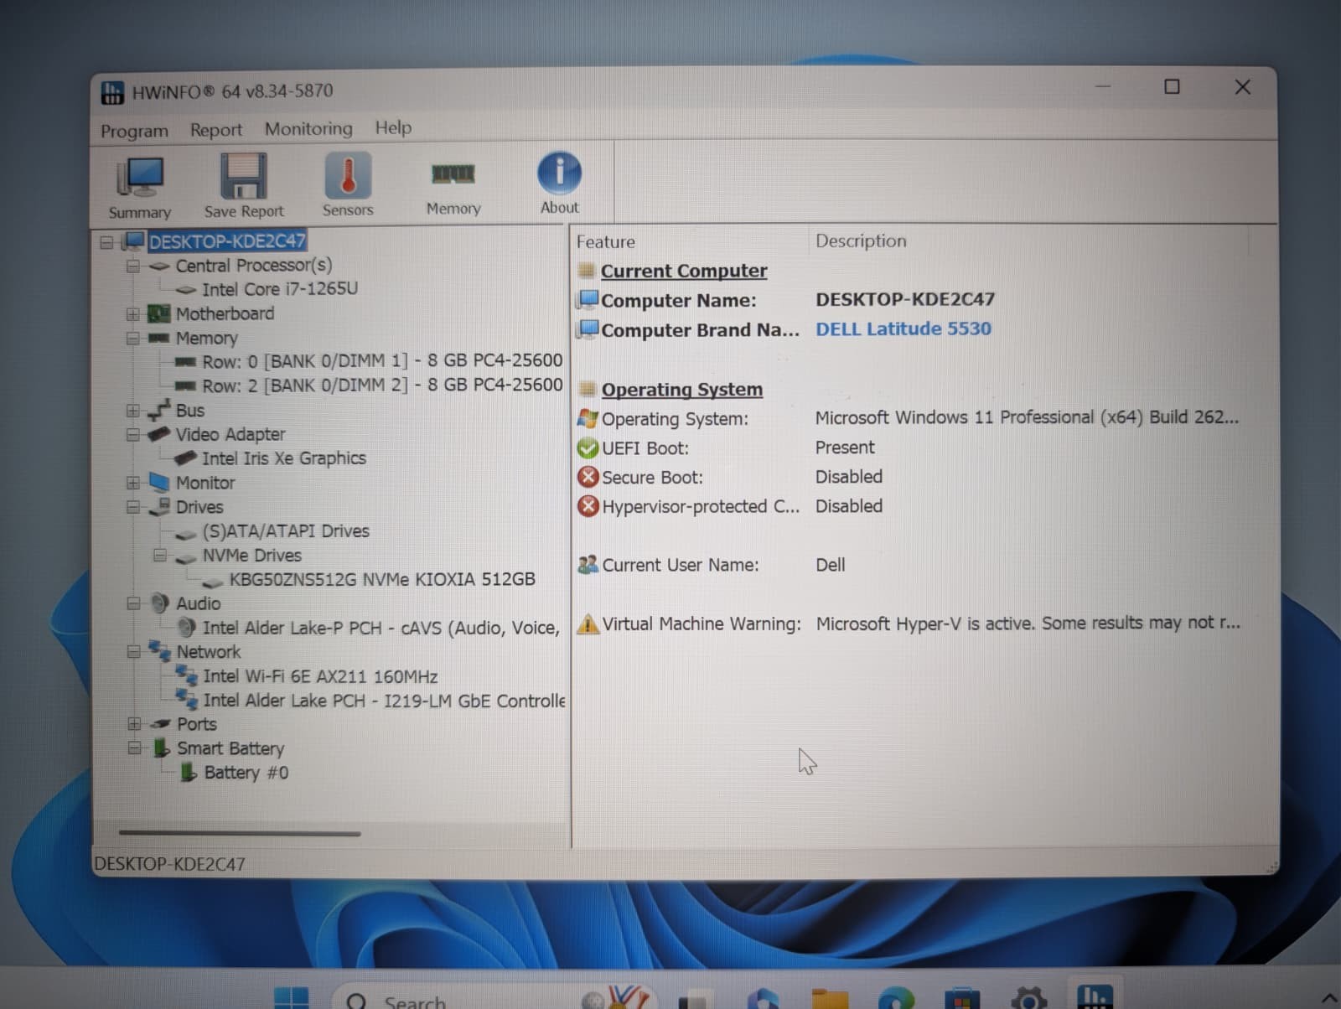Collapse the Network node
The image size is (1341, 1009).
click(x=133, y=652)
